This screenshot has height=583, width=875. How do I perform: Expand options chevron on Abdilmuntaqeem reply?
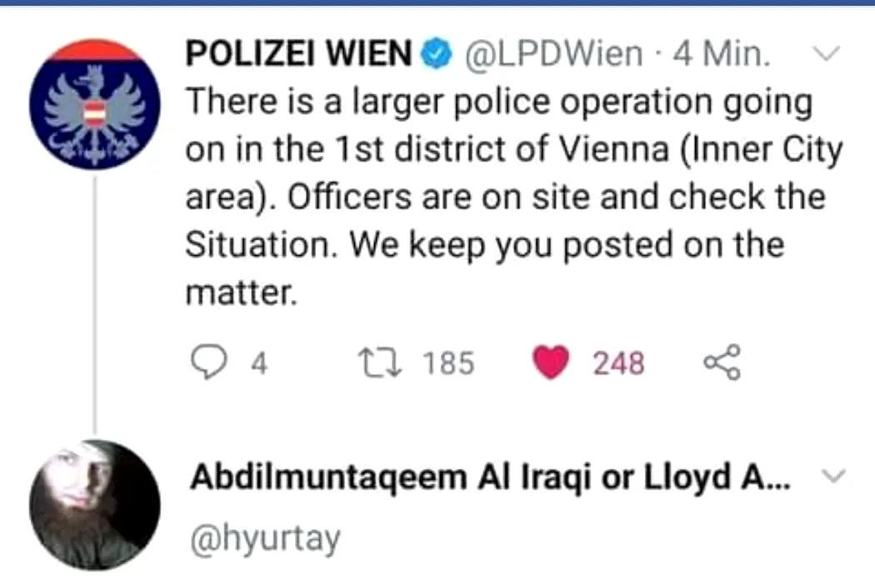pyautogui.click(x=833, y=476)
